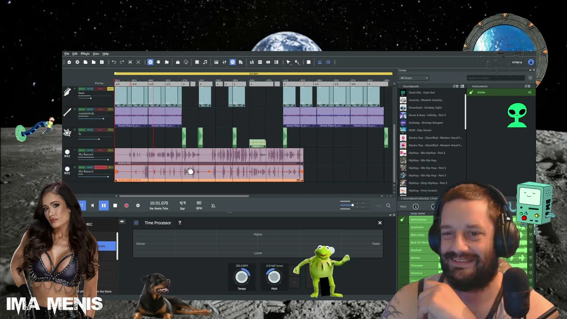Pause playback in the transport bar
The height and width of the screenshot is (319, 567).
tap(104, 206)
